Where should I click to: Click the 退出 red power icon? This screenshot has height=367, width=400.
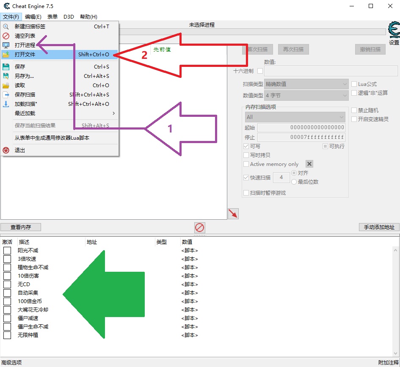6,150
